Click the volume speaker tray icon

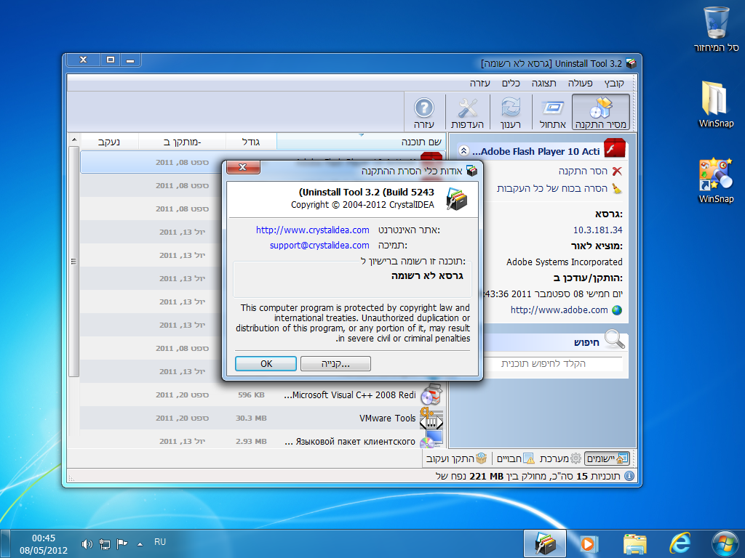pos(87,543)
